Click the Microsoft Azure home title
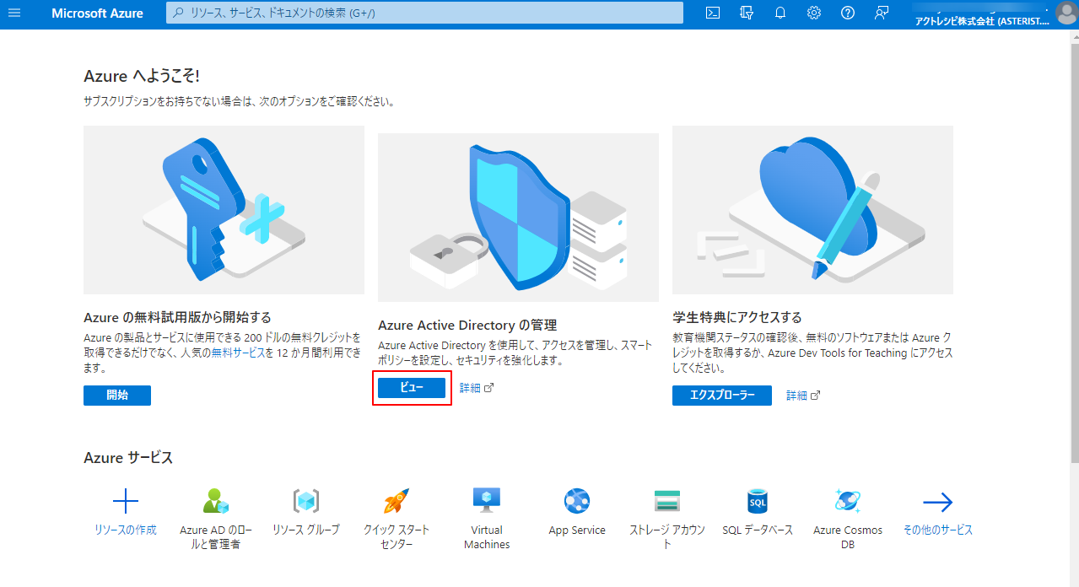 click(x=97, y=13)
